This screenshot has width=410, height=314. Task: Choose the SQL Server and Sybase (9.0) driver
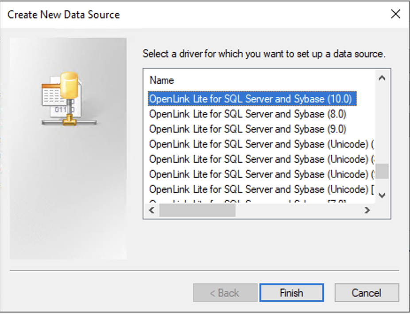248,129
